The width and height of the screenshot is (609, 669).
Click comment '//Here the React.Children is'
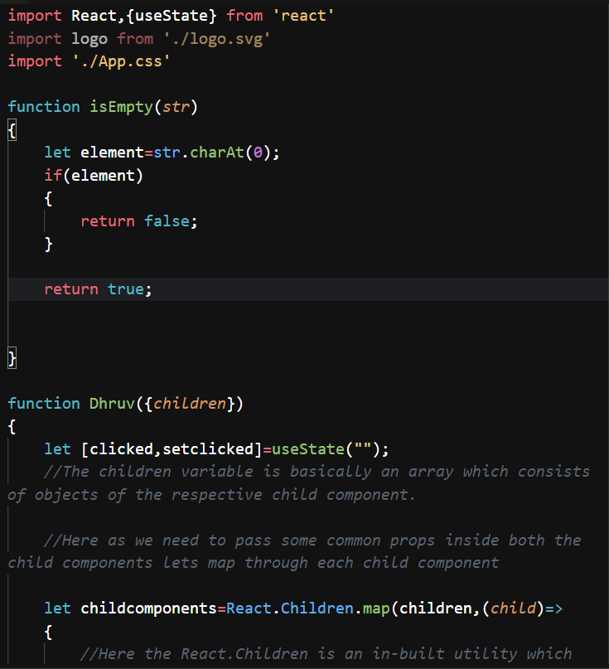point(326,653)
